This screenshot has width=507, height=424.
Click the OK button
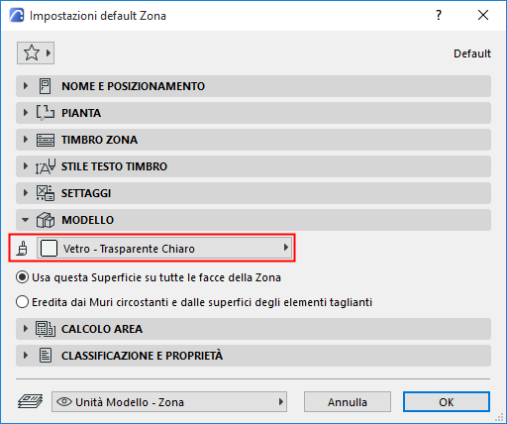(x=447, y=402)
